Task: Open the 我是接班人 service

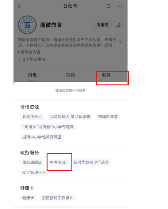Action: 32,117
